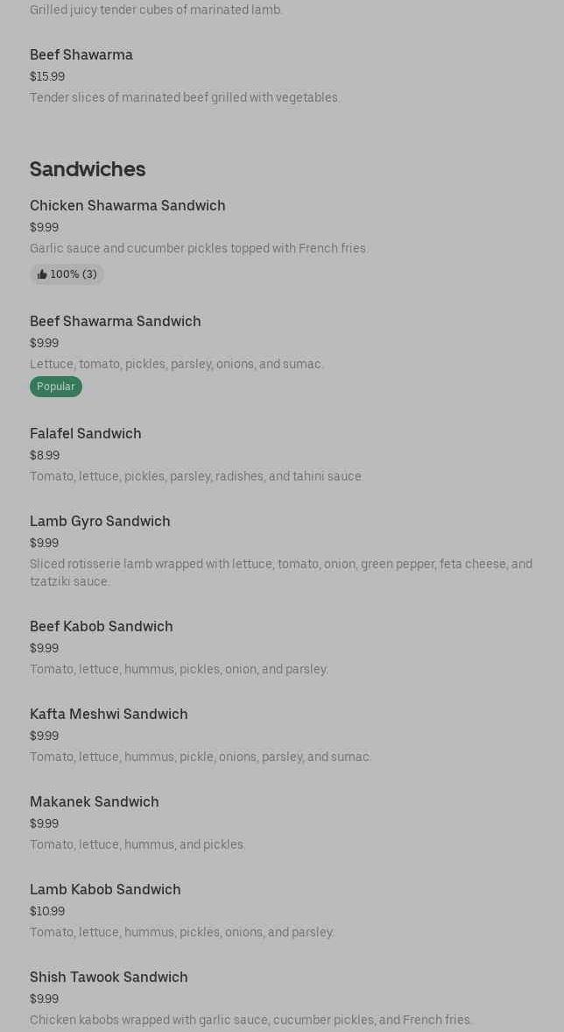This screenshot has width=564, height=1032.
Task: Click the $8.99 Falafel Sandwich price
Action: click(x=45, y=455)
